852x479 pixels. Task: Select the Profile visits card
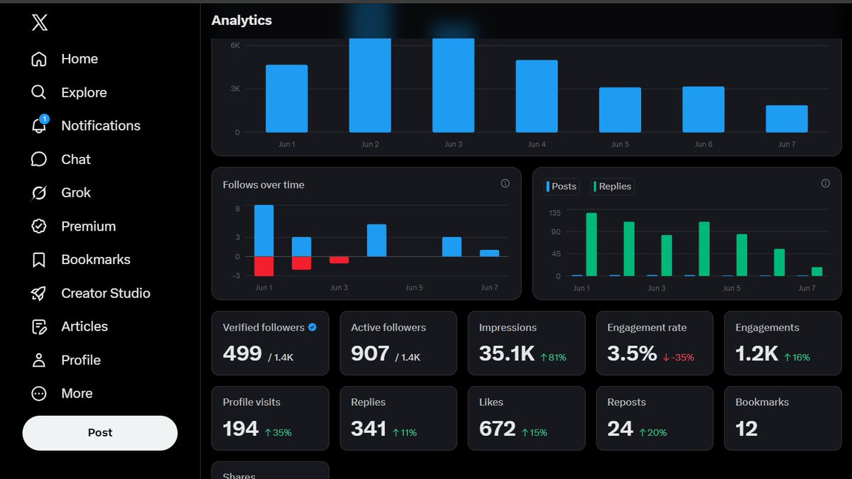click(x=271, y=418)
